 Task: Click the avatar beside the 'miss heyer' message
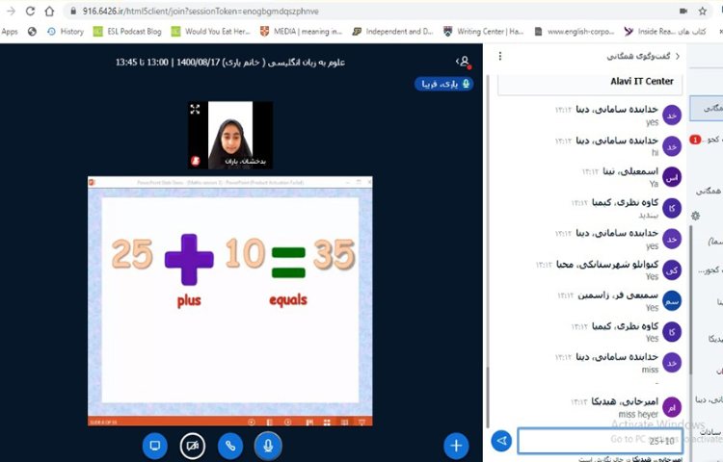pyautogui.click(x=672, y=407)
